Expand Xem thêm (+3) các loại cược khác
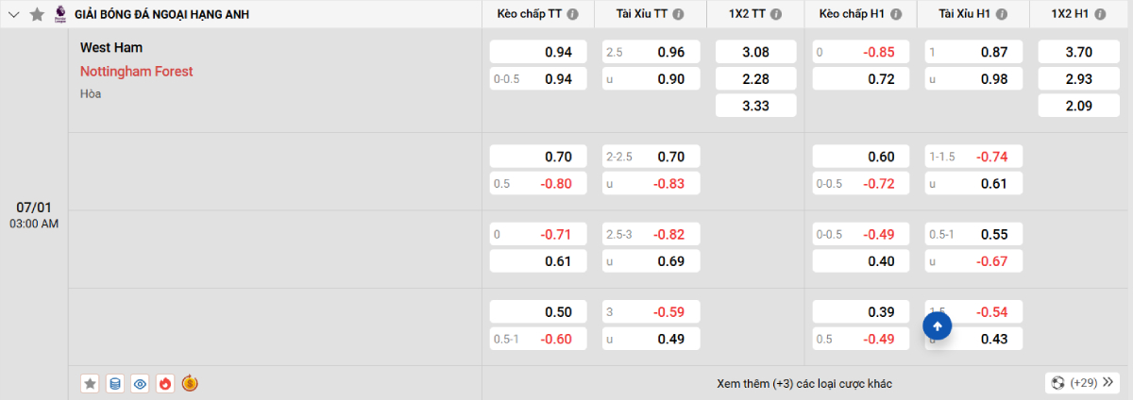1133x400 pixels. click(804, 383)
